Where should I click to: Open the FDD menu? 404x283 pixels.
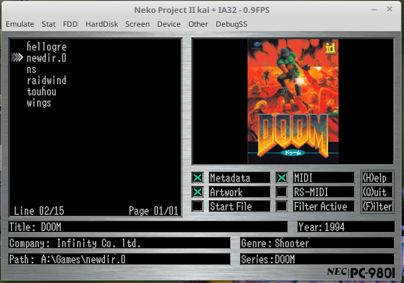tap(70, 24)
